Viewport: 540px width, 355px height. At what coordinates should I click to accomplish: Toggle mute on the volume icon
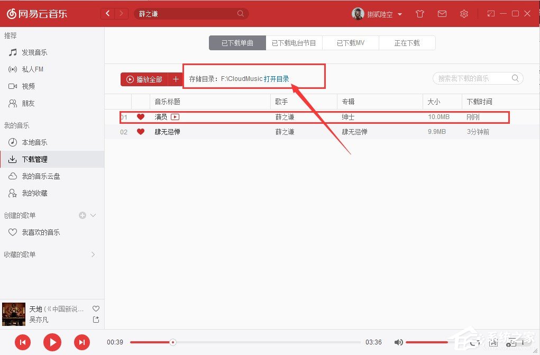[399, 342]
